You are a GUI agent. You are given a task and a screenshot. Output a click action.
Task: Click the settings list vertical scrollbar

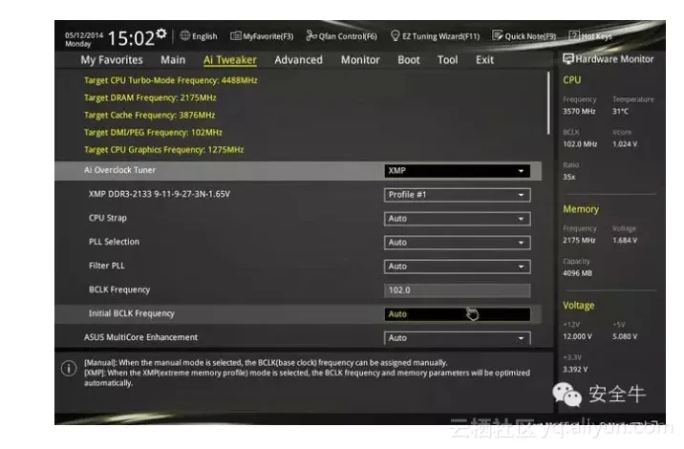pyautogui.click(x=548, y=103)
